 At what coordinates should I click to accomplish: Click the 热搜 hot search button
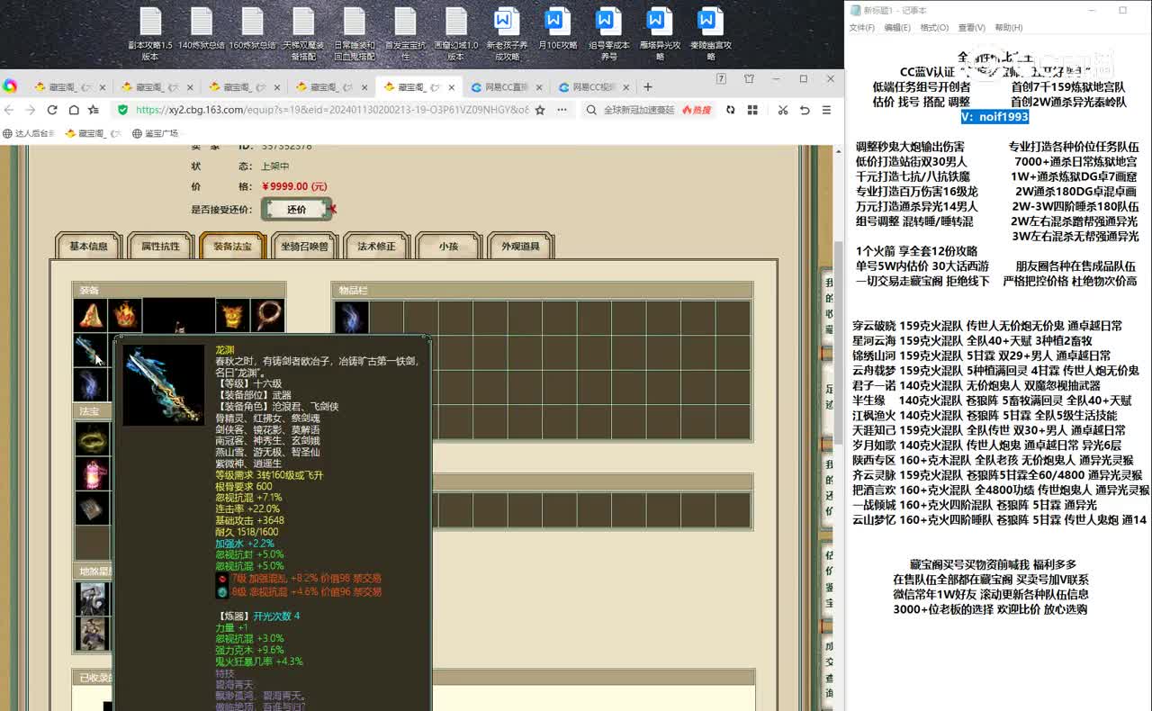click(697, 110)
